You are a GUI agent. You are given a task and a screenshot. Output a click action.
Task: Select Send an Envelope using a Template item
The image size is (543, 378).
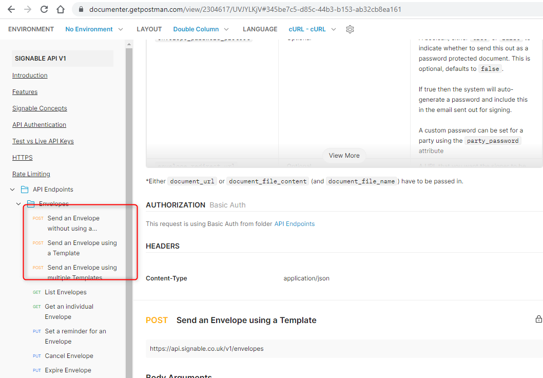click(75, 248)
